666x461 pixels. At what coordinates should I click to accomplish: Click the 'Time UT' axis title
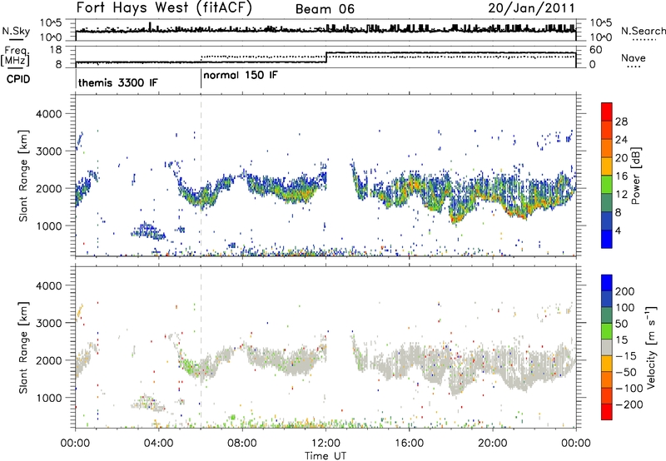[x=326, y=456]
